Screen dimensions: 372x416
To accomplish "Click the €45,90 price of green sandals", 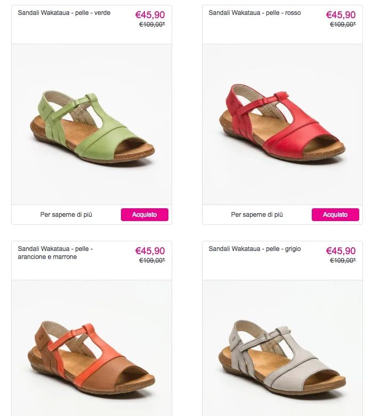I will point(150,14).
